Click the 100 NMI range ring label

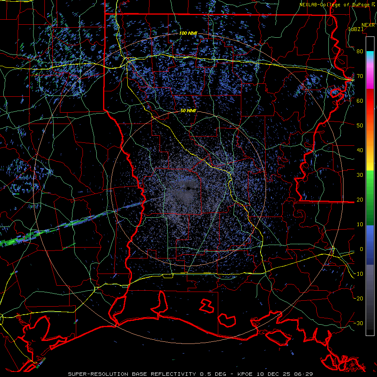click(188, 33)
